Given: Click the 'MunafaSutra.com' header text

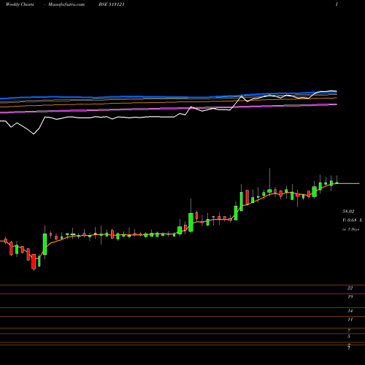Looking at the screenshot, I should click(66, 4).
